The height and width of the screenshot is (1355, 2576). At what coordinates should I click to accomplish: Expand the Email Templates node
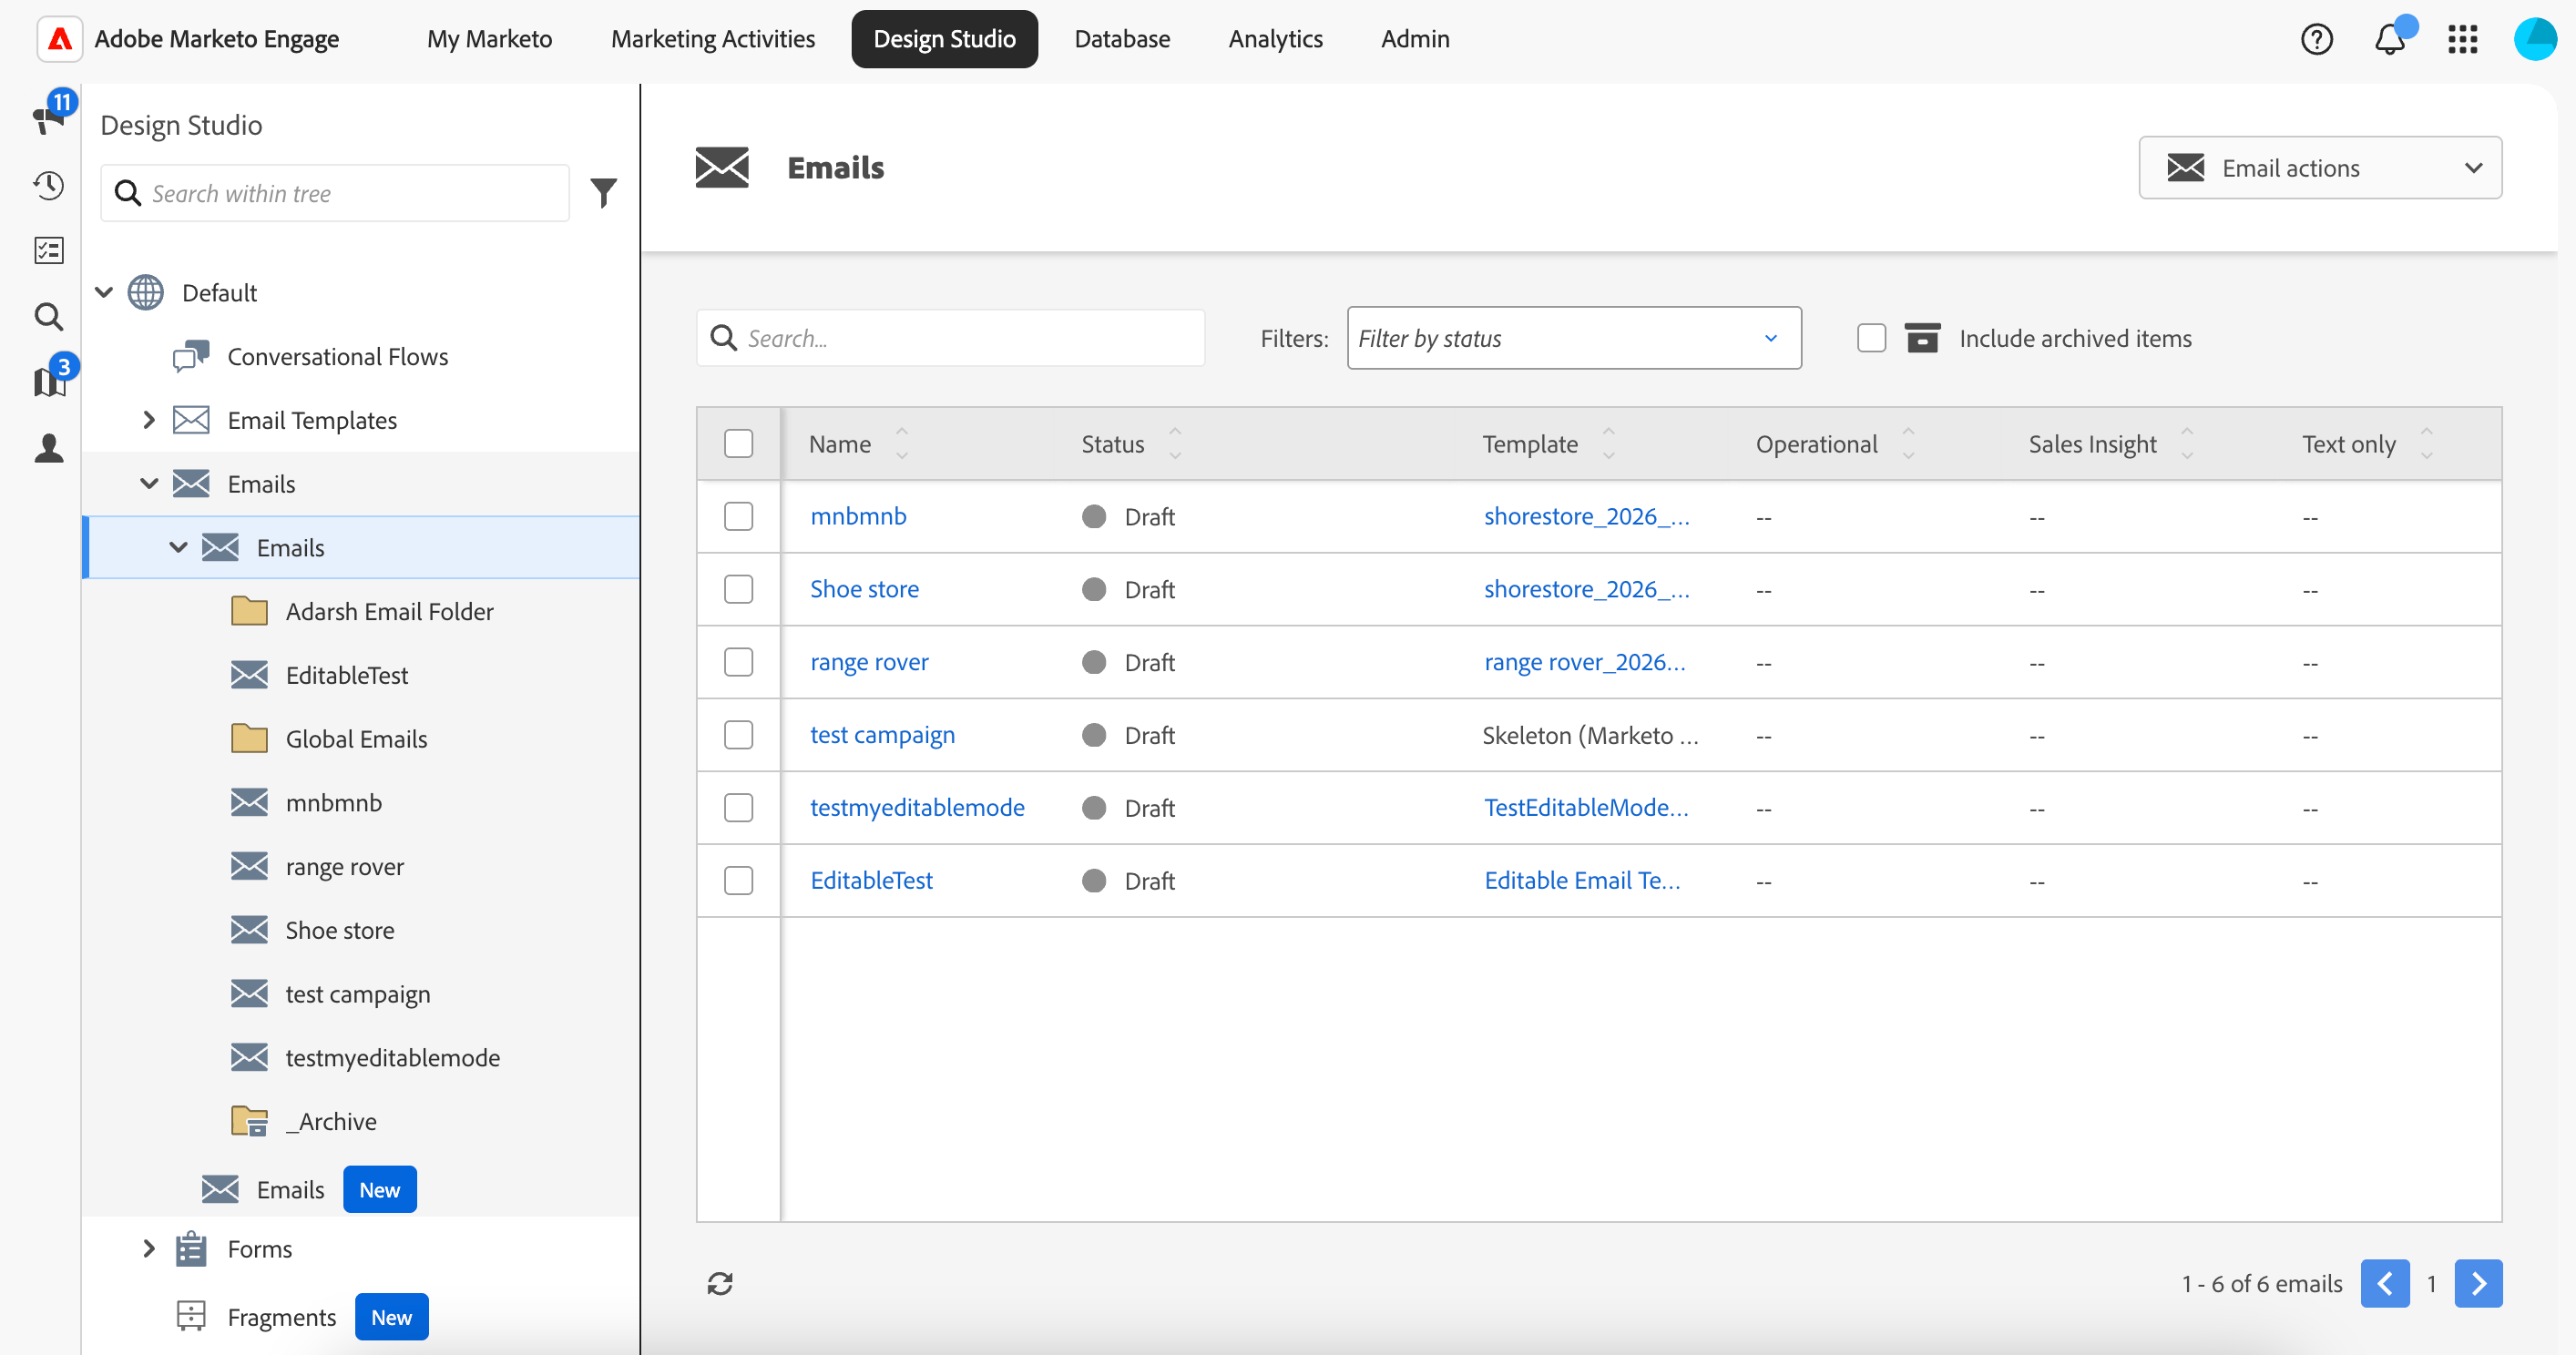[x=148, y=420]
